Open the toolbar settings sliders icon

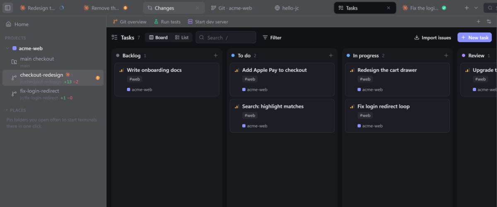click(489, 22)
